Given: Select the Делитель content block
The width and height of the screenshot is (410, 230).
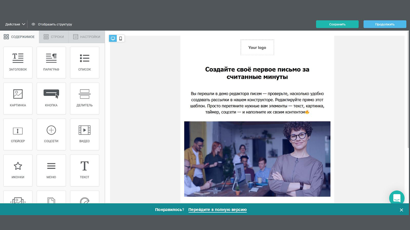Looking at the screenshot, I should [x=84, y=98].
